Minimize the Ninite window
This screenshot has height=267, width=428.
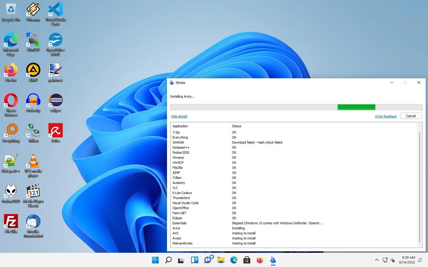pos(392,83)
